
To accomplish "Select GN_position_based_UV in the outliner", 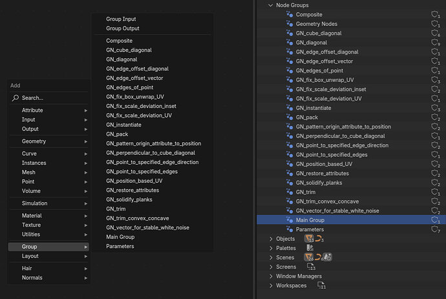I will point(324,164).
